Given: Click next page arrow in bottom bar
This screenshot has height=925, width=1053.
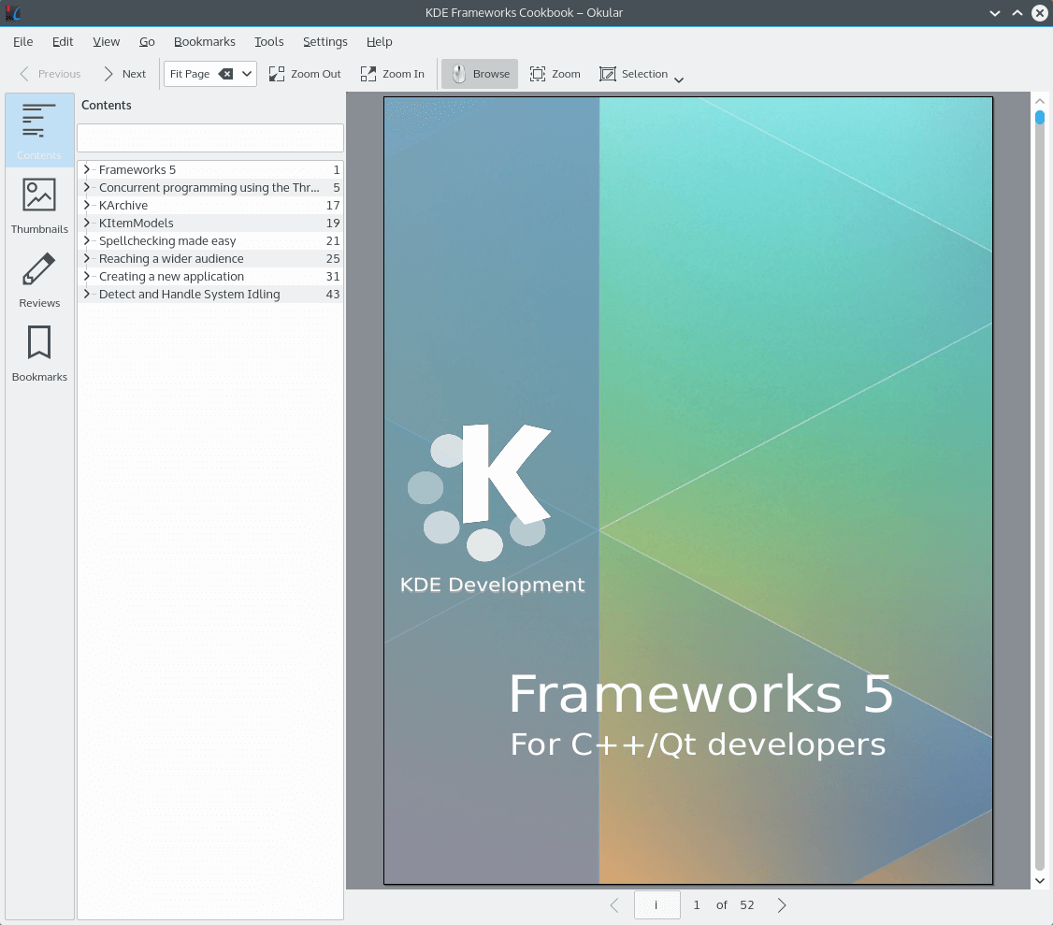Looking at the screenshot, I should pos(782,904).
